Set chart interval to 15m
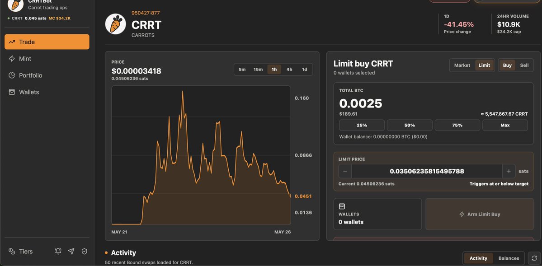The width and height of the screenshot is (542, 266). click(258, 70)
